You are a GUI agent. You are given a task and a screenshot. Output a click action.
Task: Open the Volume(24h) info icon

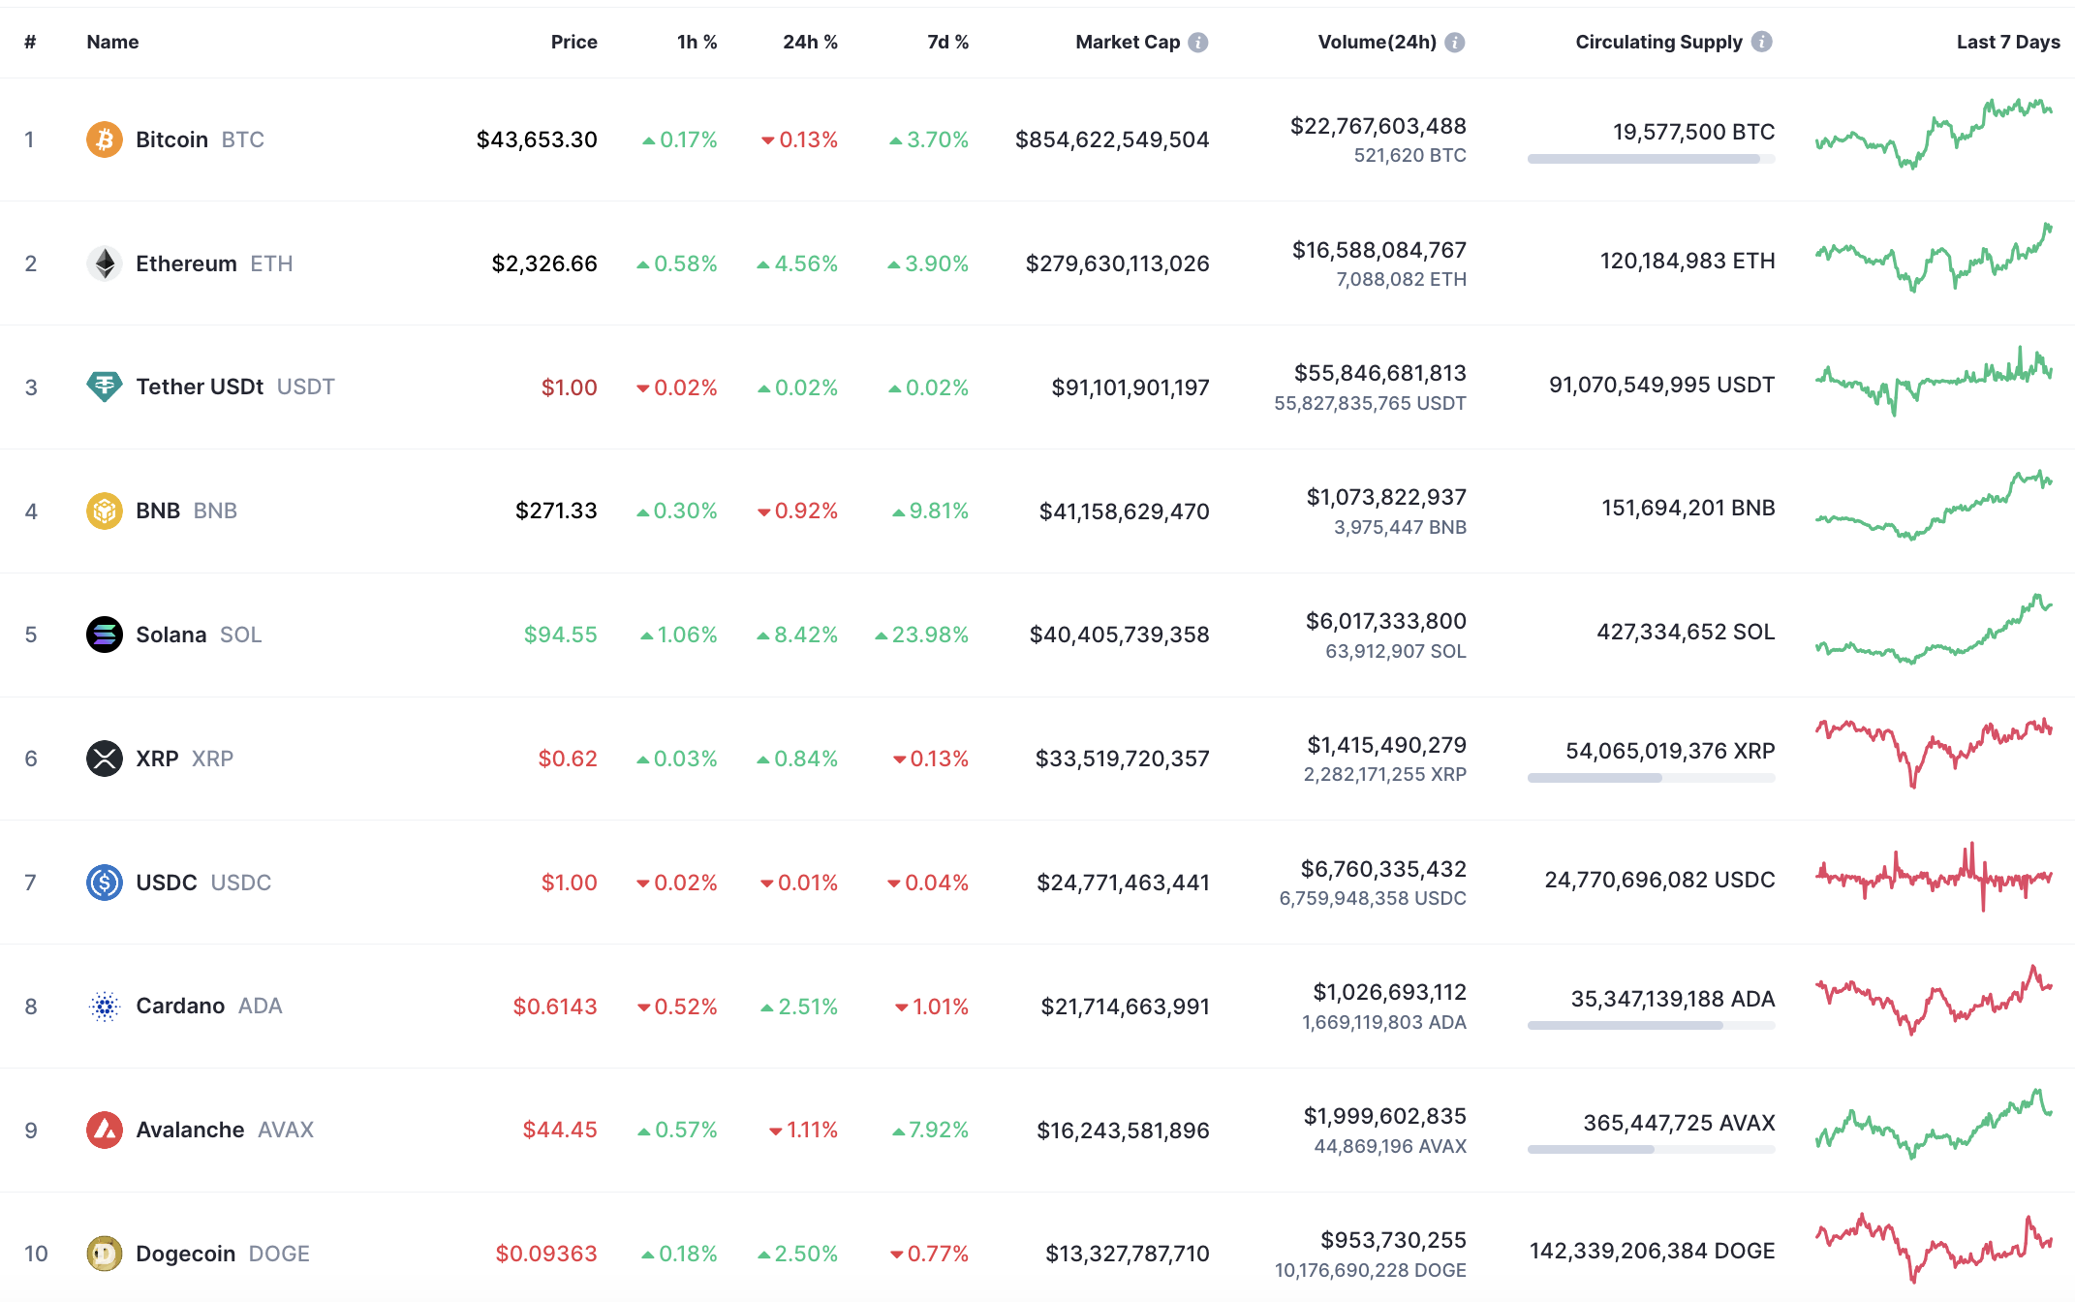pos(1455,43)
